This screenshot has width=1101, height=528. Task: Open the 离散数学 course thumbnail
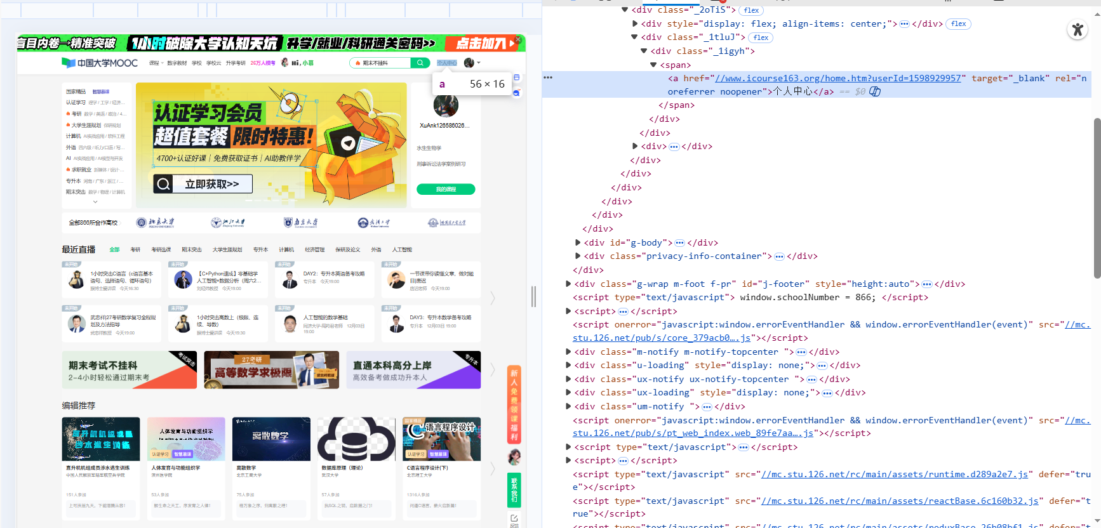click(x=271, y=439)
